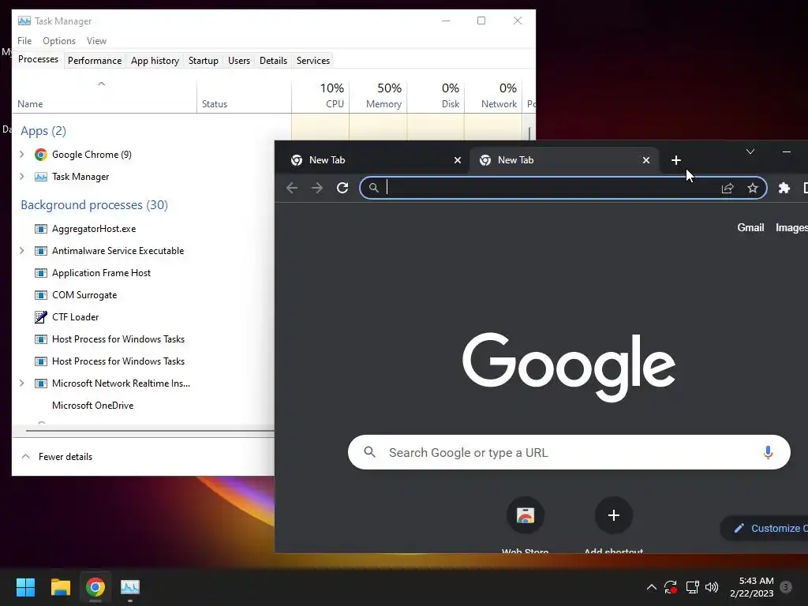The width and height of the screenshot is (808, 606).
Task: Switch to the Startup tab
Action: [x=203, y=61]
